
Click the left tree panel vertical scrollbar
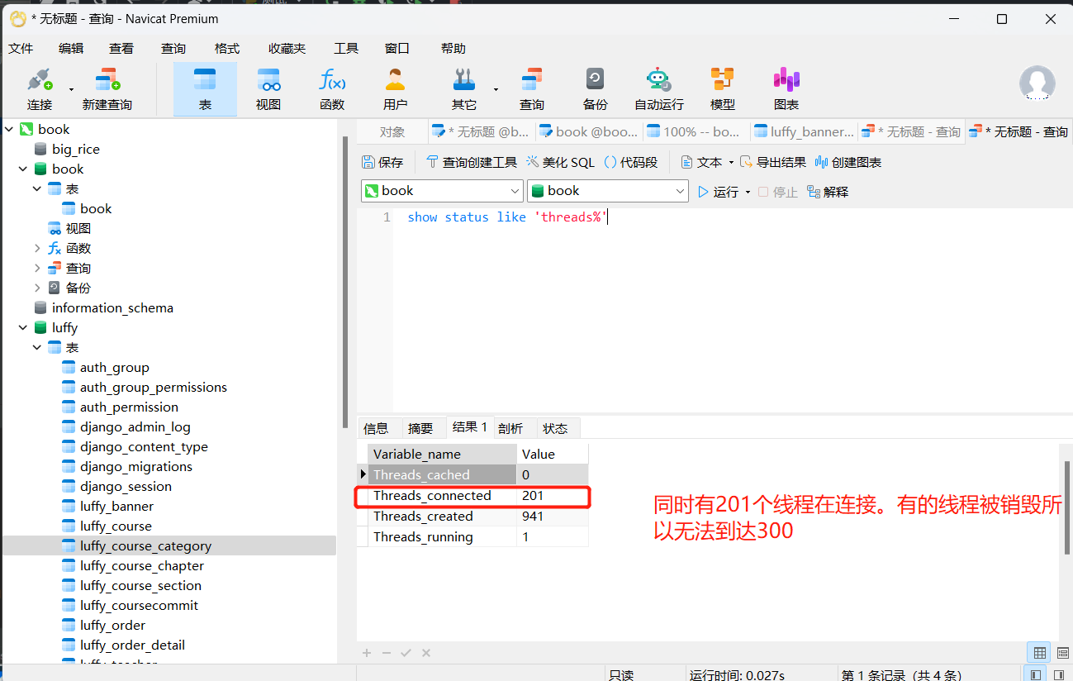pos(345,281)
